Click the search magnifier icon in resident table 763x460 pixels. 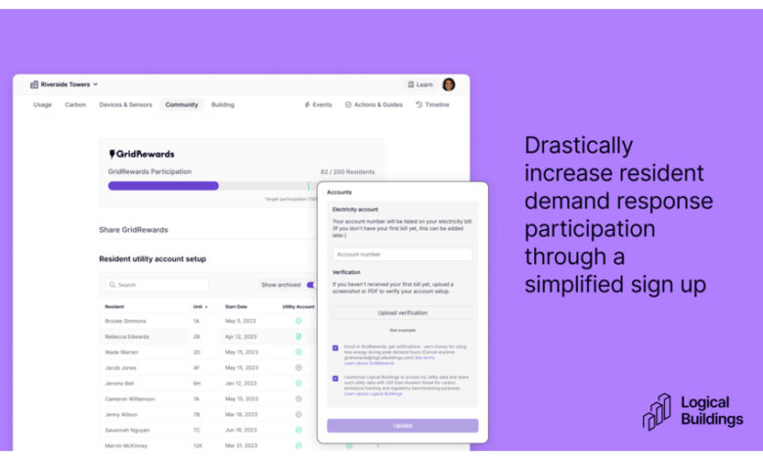[x=113, y=285]
